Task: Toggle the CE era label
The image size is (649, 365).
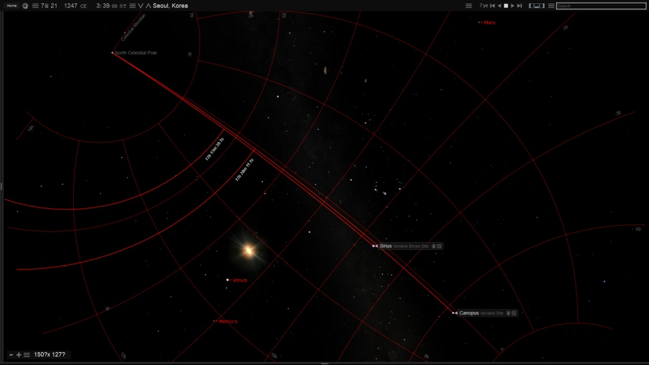Action: (x=83, y=6)
